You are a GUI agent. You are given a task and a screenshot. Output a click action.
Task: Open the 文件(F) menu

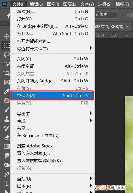(x=19, y=4)
